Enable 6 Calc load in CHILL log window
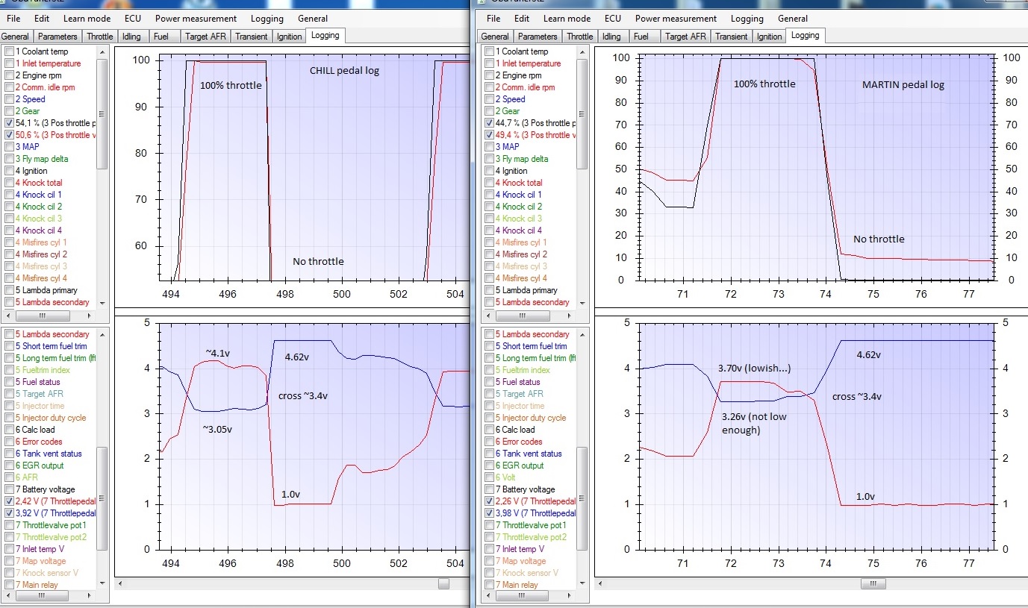1028x608 pixels. pos(9,430)
